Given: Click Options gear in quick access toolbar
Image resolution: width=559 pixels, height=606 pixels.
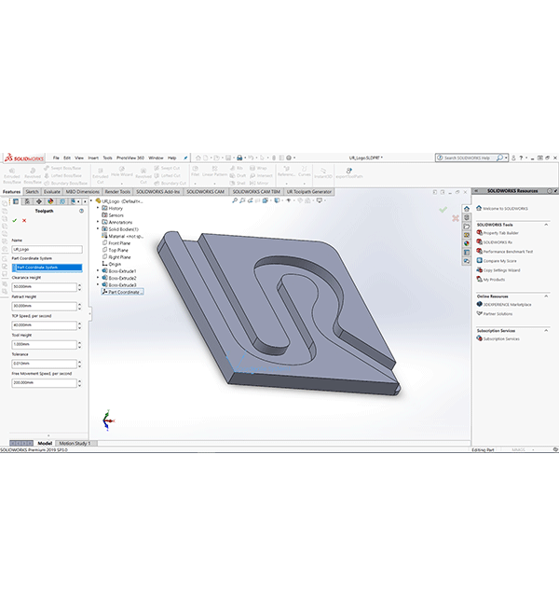Looking at the screenshot, I should point(289,158).
